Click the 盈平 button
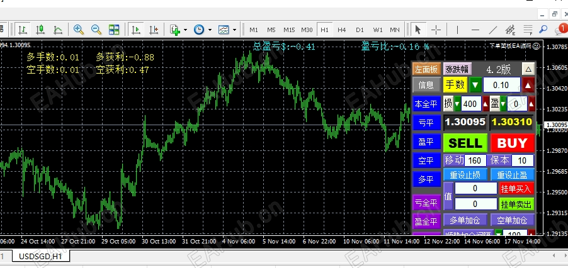Screen dimensions: 568x268 coord(426,142)
